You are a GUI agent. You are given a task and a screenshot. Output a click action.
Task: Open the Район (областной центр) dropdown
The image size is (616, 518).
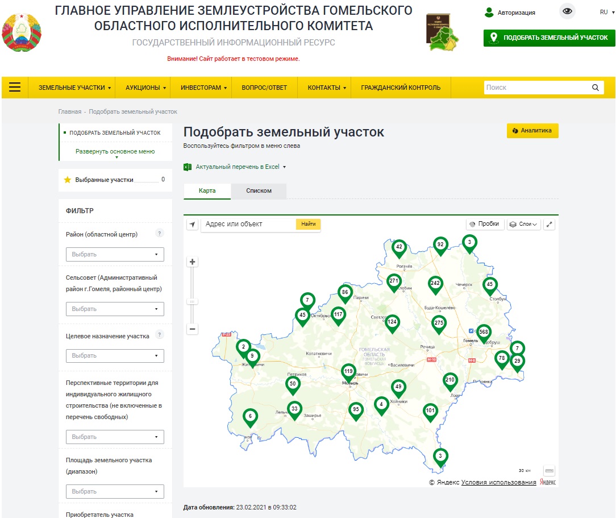pos(115,254)
